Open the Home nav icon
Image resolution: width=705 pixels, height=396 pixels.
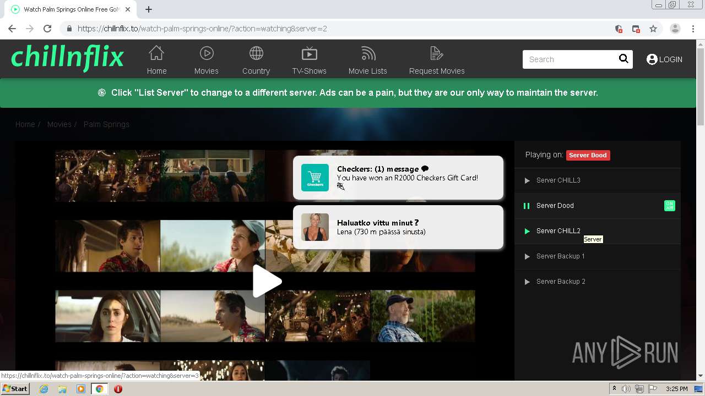pyautogui.click(x=156, y=53)
